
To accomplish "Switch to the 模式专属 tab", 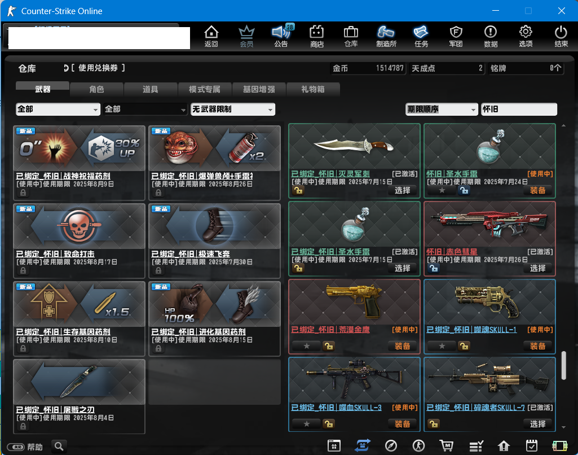I will [x=205, y=89].
